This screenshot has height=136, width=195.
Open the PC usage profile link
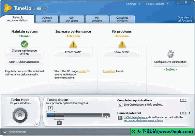tap(82, 71)
